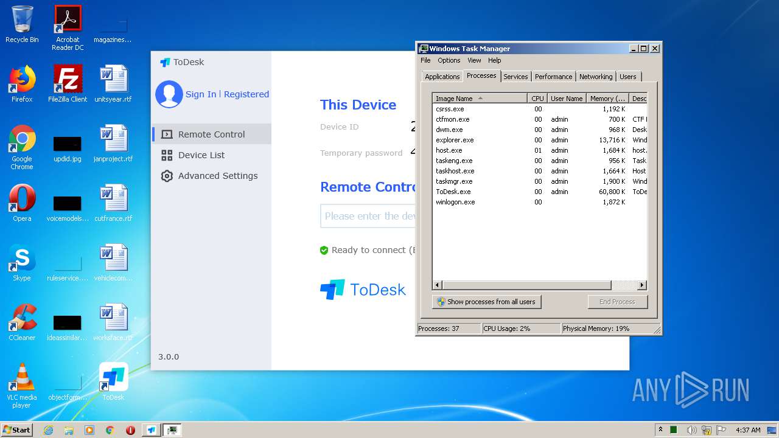Open the ToDesk desktop shortcut
The height and width of the screenshot is (438, 779).
tap(113, 382)
